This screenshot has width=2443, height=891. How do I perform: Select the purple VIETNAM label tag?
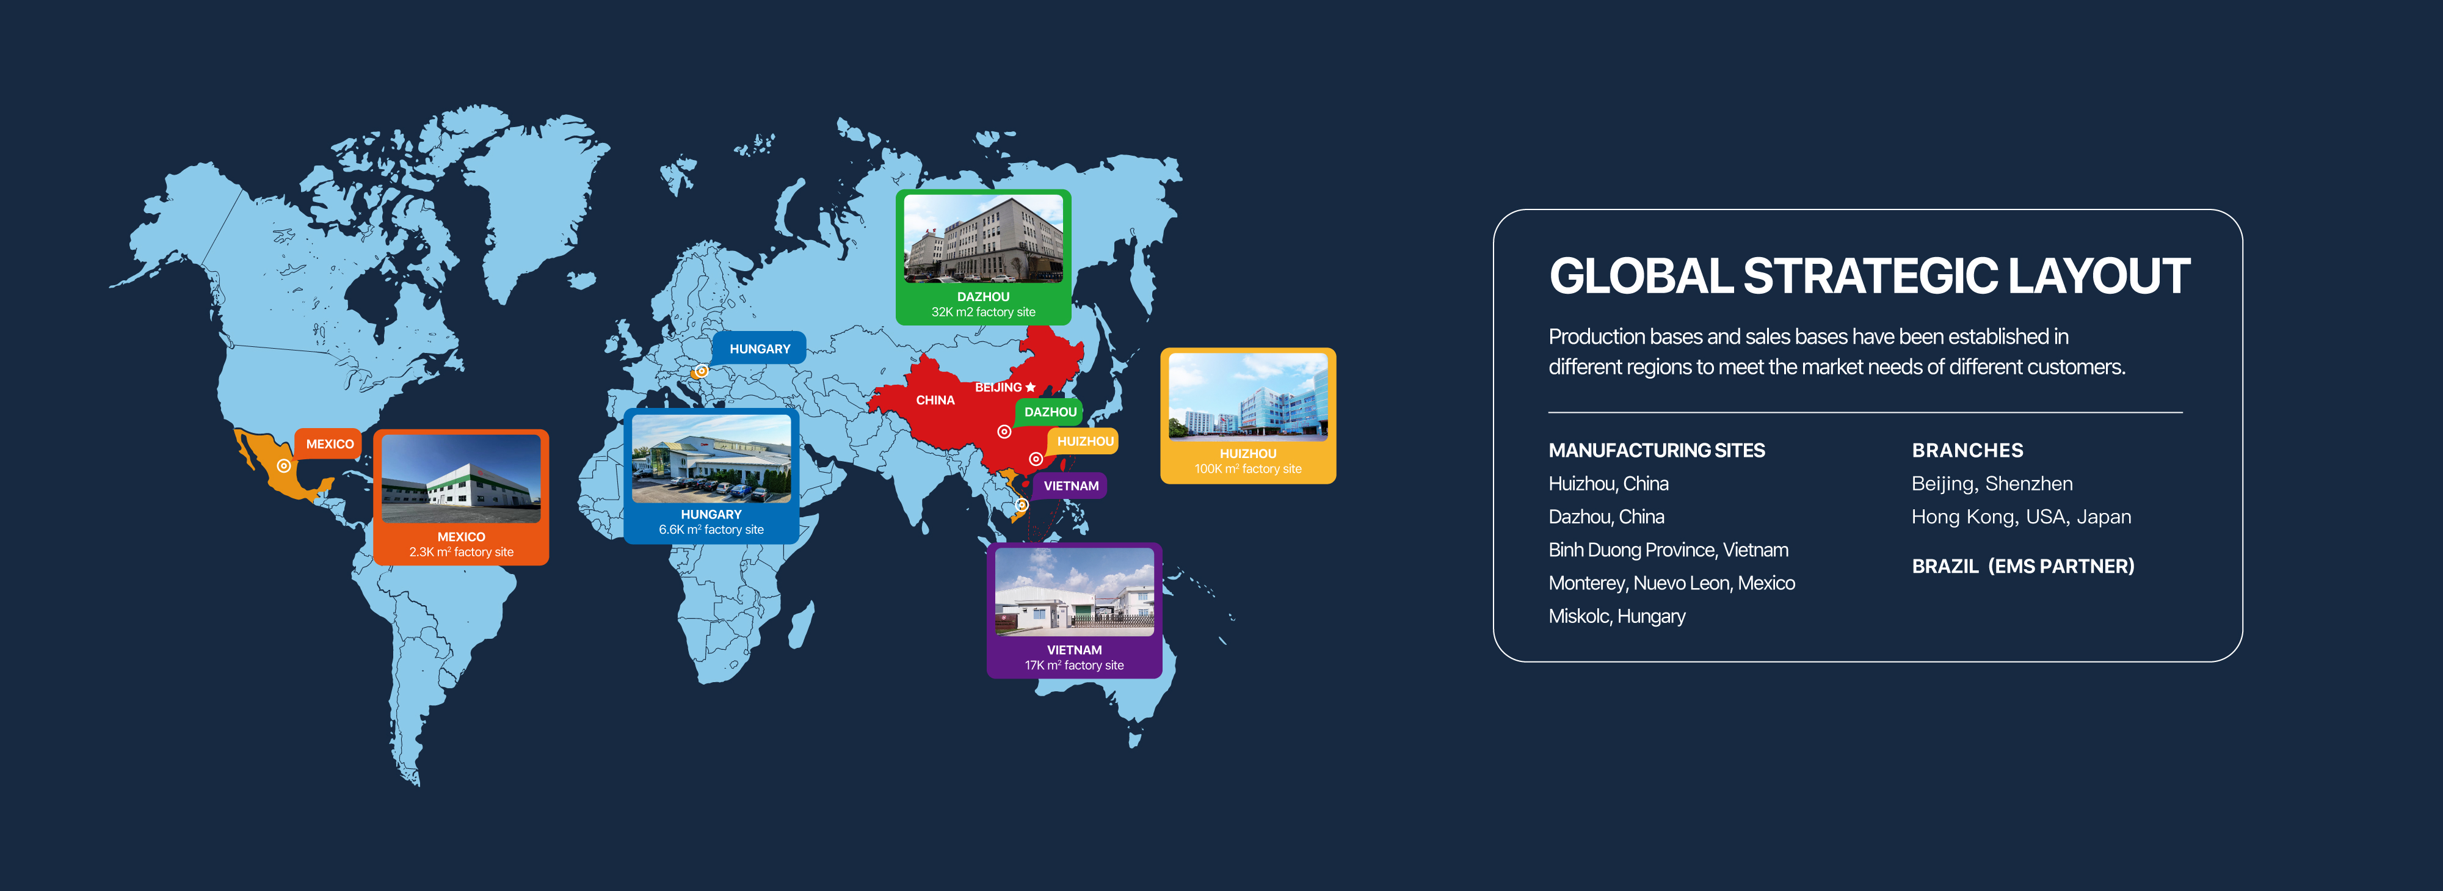(1071, 485)
